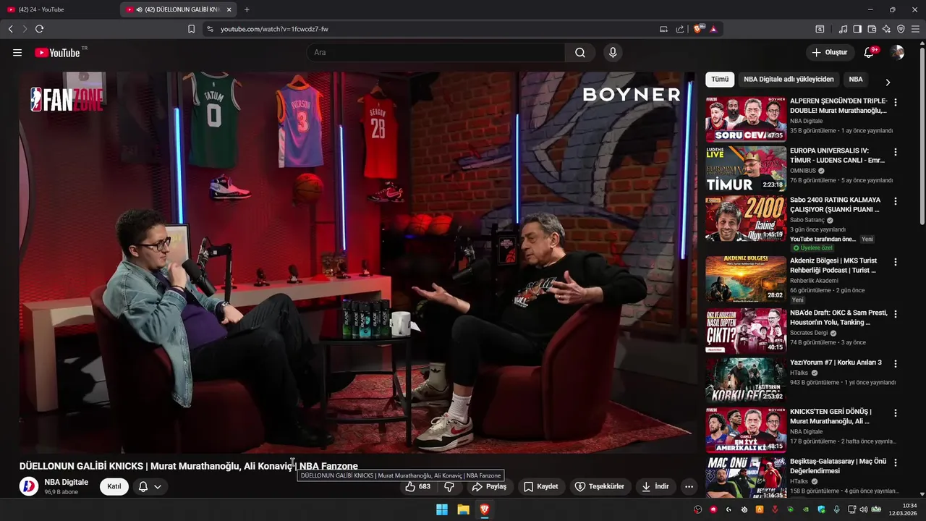Screen dimensions: 926x521
Task: Open YouTube notifications bell at top
Action: pyautogui.click(x=870, y=53)
